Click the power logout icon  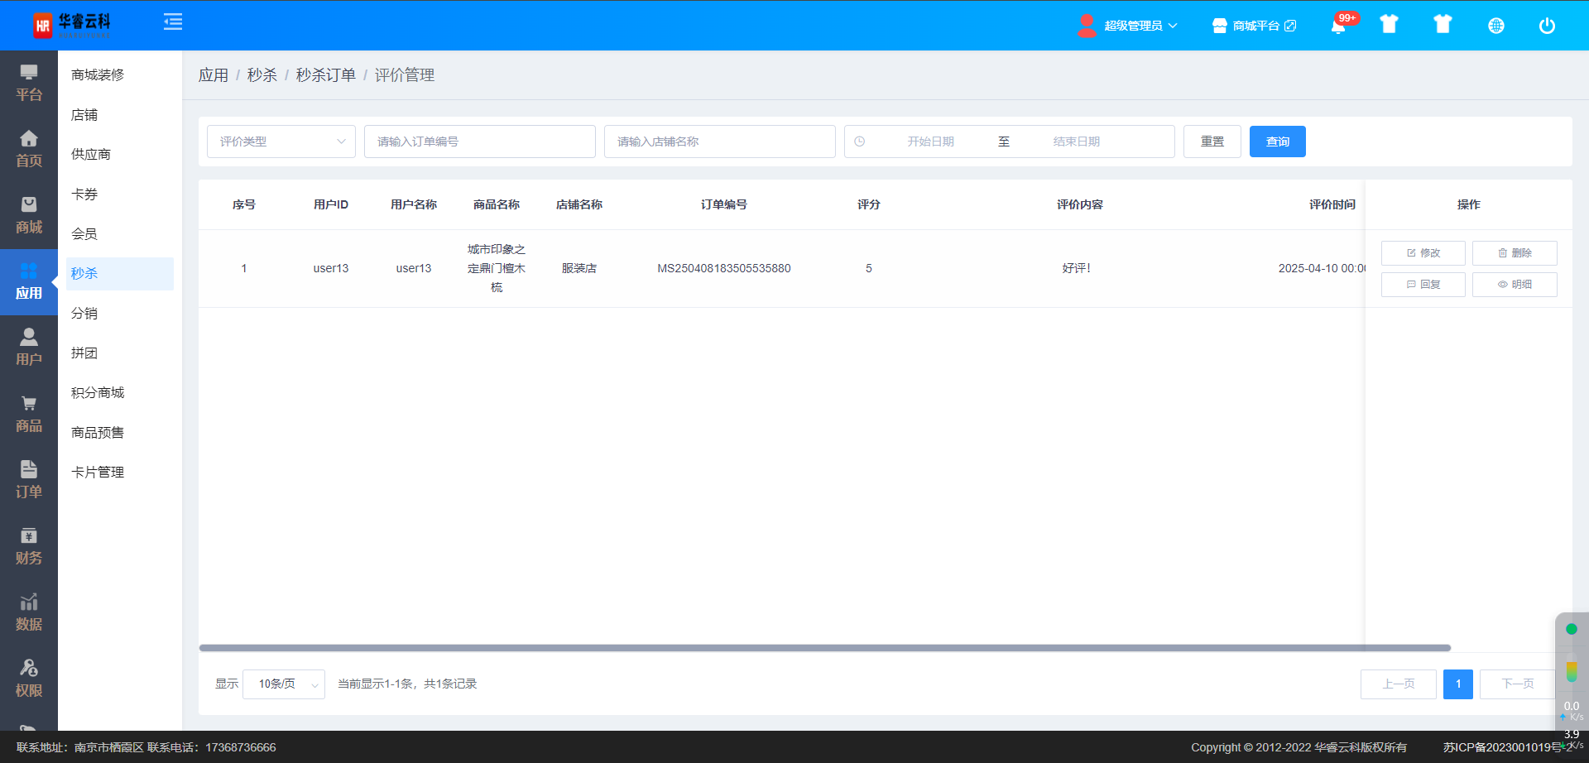click(1546, 26)
